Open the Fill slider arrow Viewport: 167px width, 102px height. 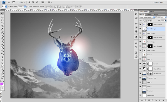click(x=166, y=21)
